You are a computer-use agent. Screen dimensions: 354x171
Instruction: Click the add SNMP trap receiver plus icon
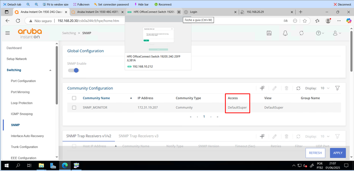pos(262,136)
